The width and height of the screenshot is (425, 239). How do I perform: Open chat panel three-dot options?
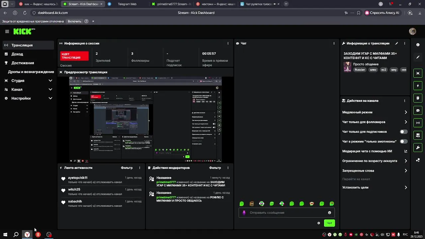point(334,43)
